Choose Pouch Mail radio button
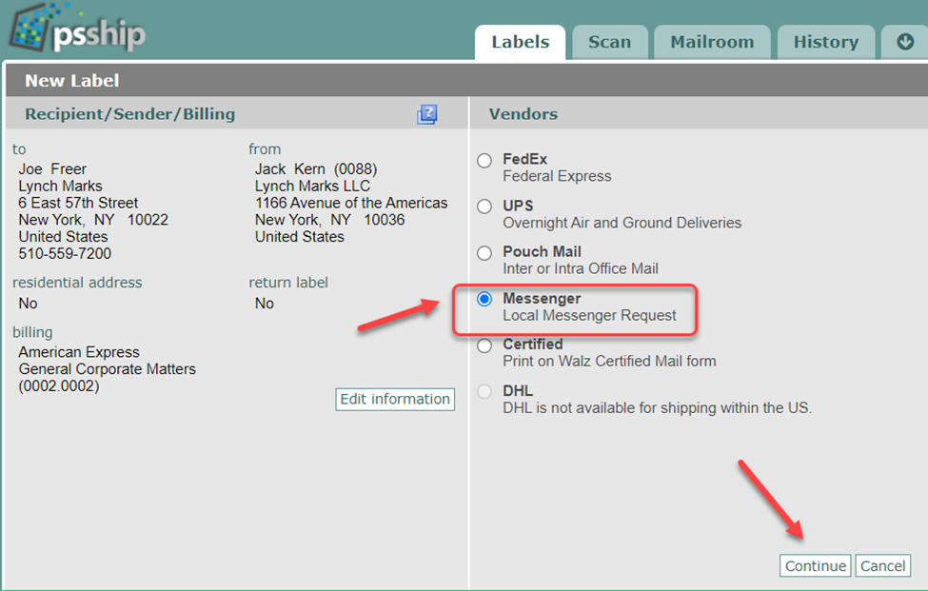 click(x=484, y=252)
